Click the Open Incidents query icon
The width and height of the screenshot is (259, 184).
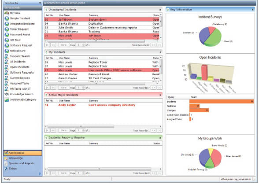tap(7, 67)
